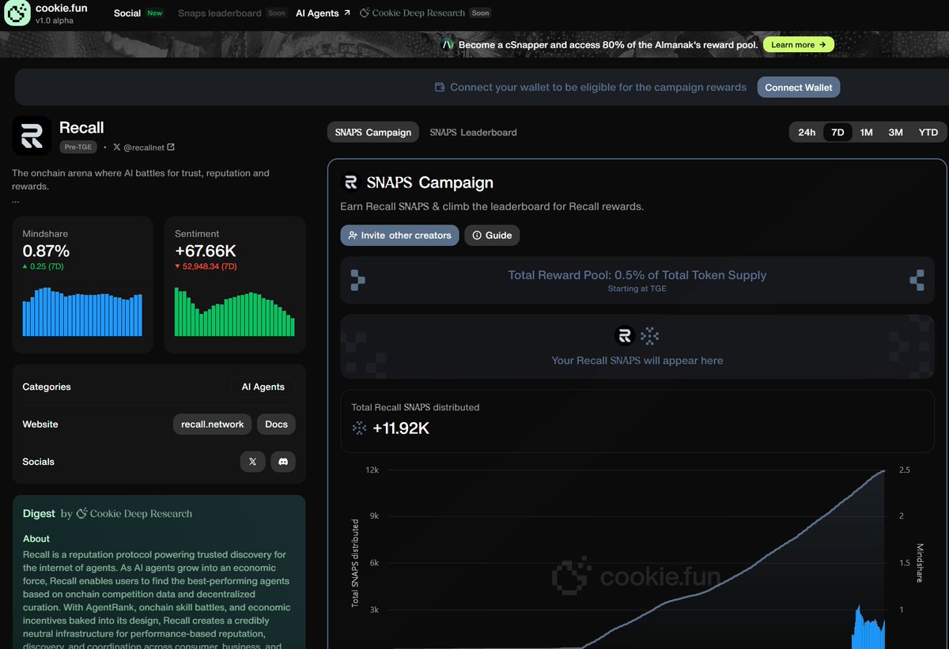Open the Guide button
The height and width of the screenshot is (649, 949).
point(492,235)
